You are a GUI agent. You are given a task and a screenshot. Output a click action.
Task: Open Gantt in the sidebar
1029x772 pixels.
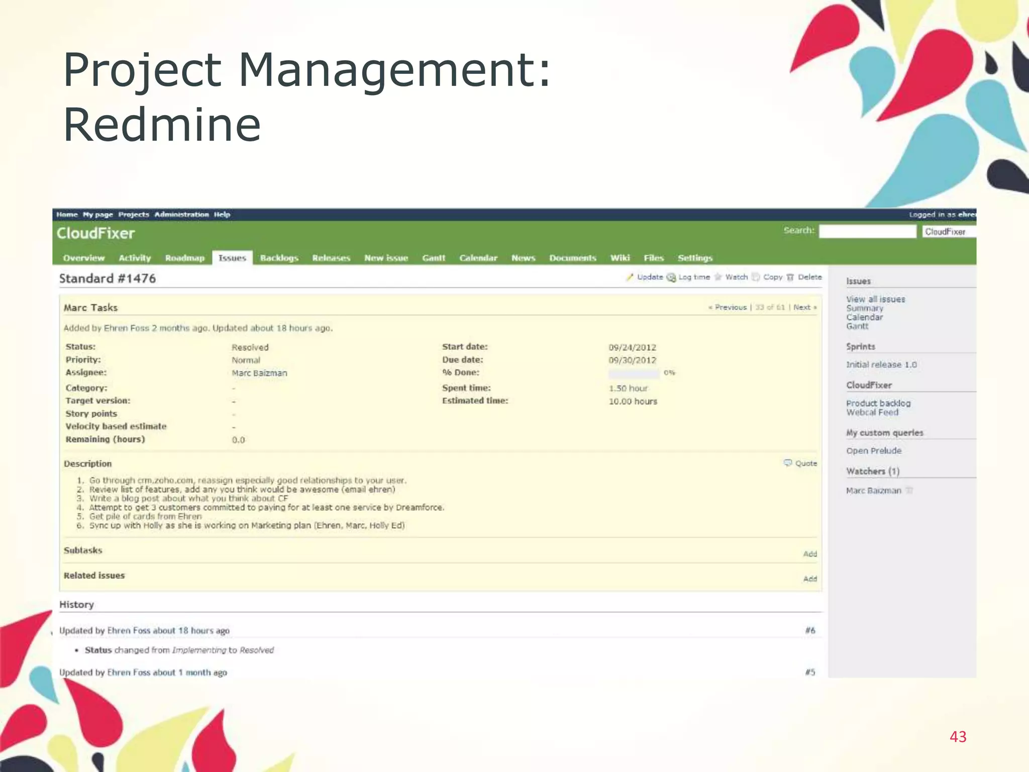857,326
